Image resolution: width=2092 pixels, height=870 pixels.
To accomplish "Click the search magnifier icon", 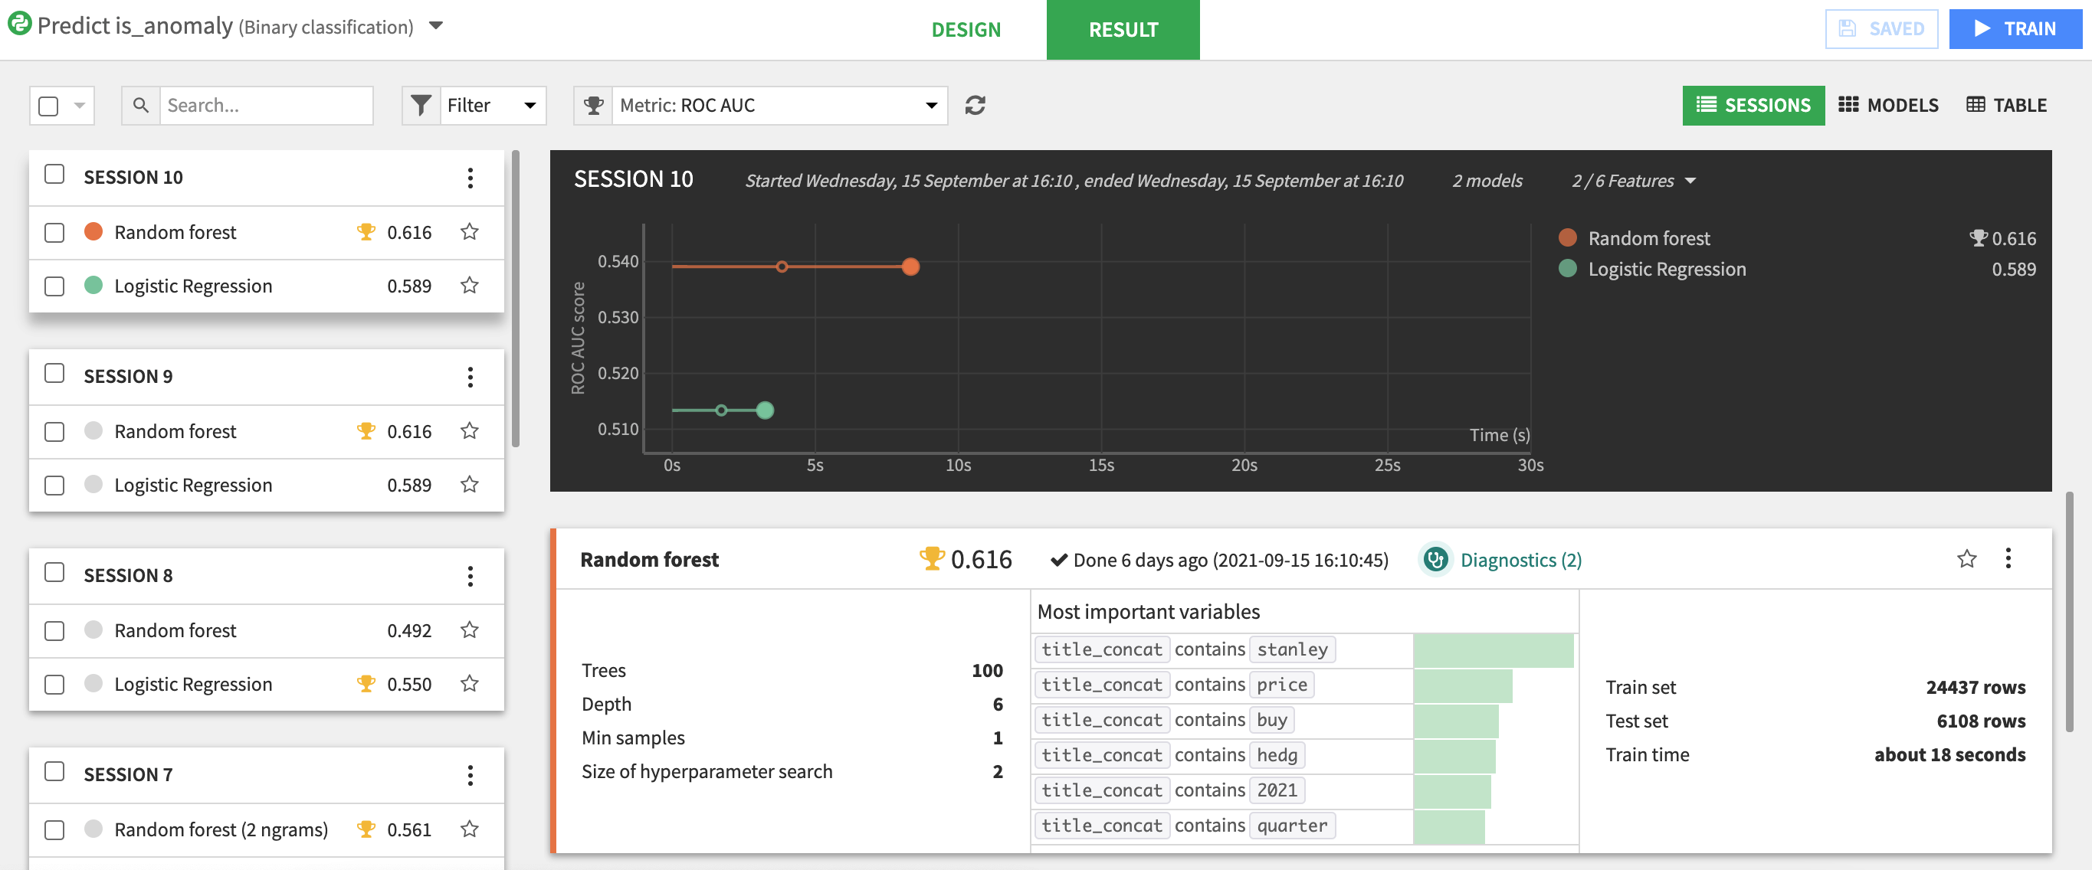I will pyautogui.click(x=140, y=106).
